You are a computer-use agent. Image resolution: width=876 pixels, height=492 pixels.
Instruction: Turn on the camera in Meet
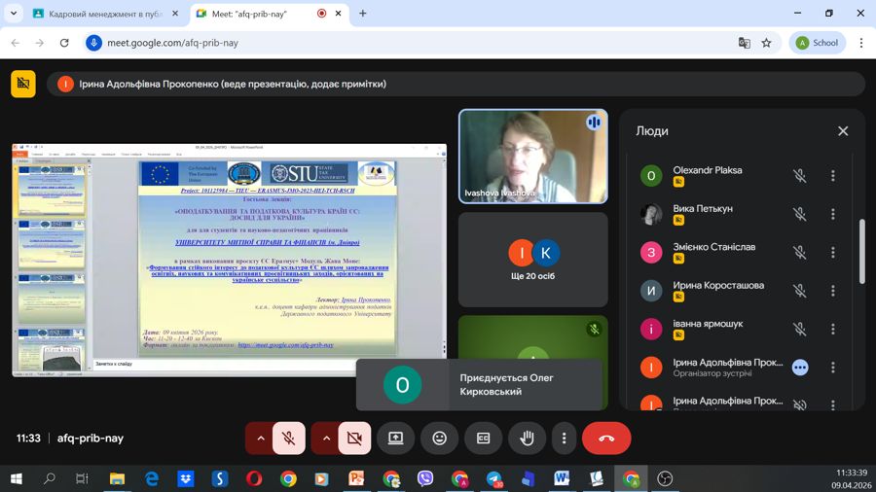click(354, 439)
